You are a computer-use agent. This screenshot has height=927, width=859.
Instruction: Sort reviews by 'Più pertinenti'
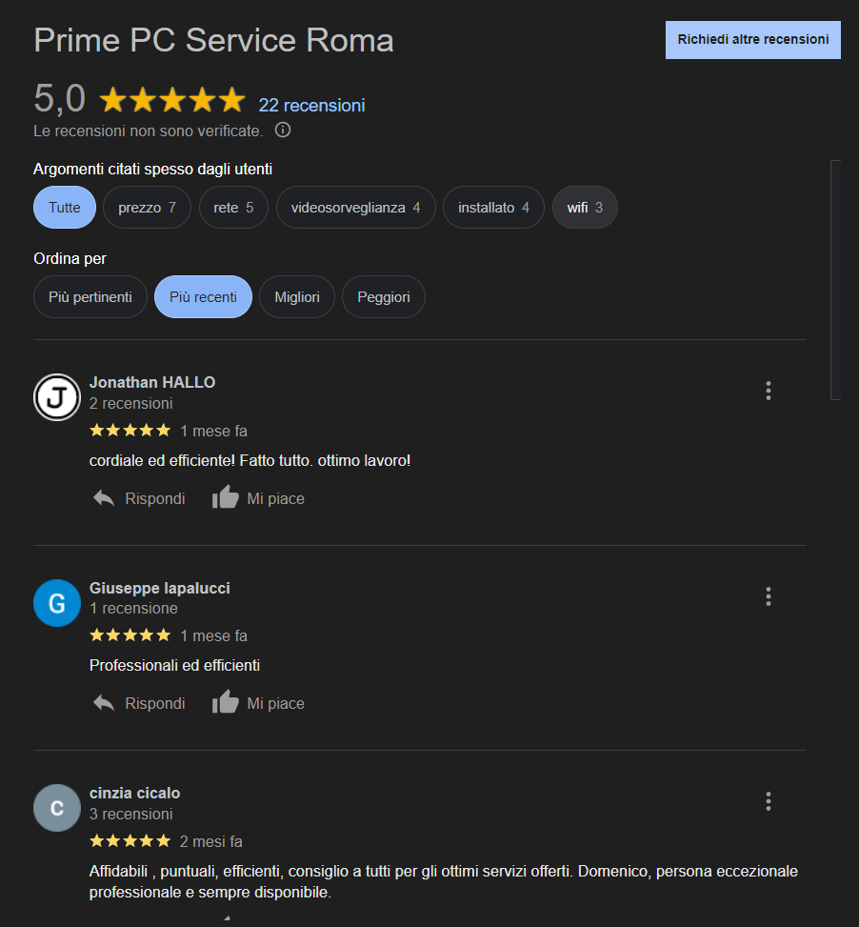(90, 297)
